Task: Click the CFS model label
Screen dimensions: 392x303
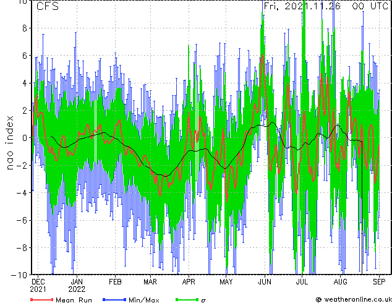Action: click(48, 6)
